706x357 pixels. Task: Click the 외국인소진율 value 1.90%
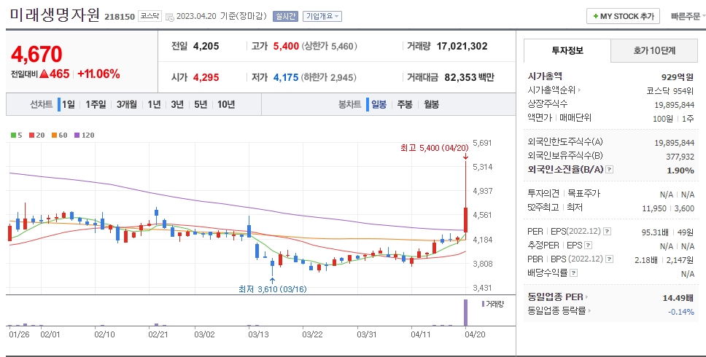[x=680, y=170]
